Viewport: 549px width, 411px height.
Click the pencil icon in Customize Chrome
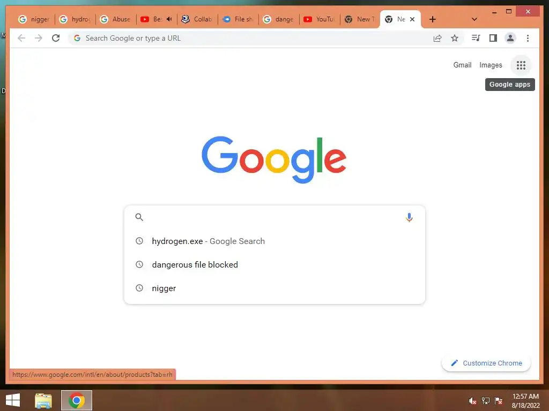(455, 363)
